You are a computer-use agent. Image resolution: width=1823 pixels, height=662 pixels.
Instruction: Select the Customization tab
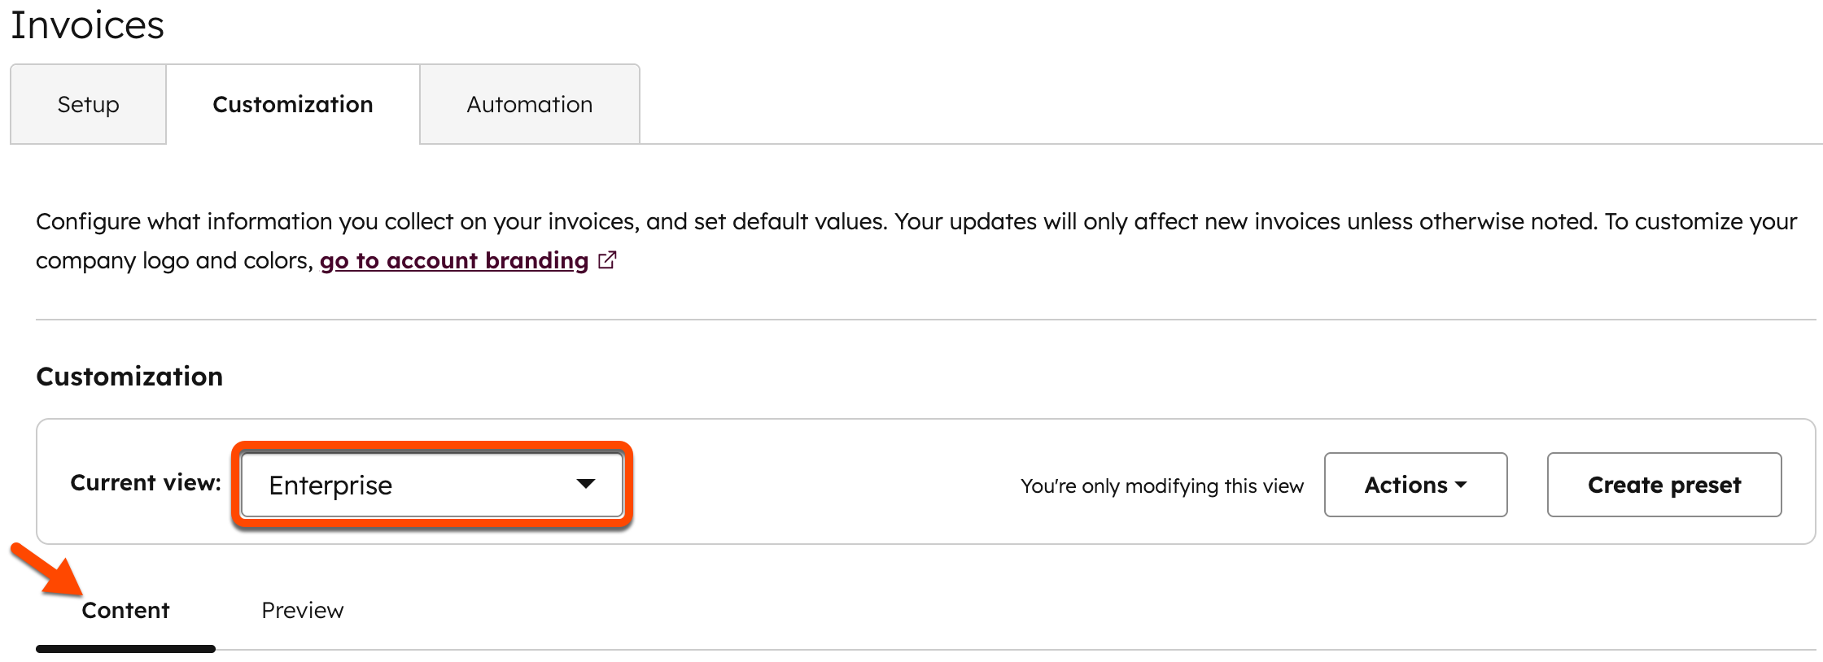click(x=293, y=104)
